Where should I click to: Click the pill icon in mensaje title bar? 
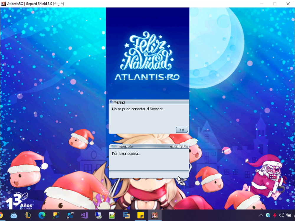[114, 147]
